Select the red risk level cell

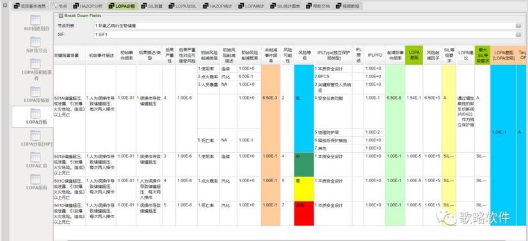click(304, 214)
